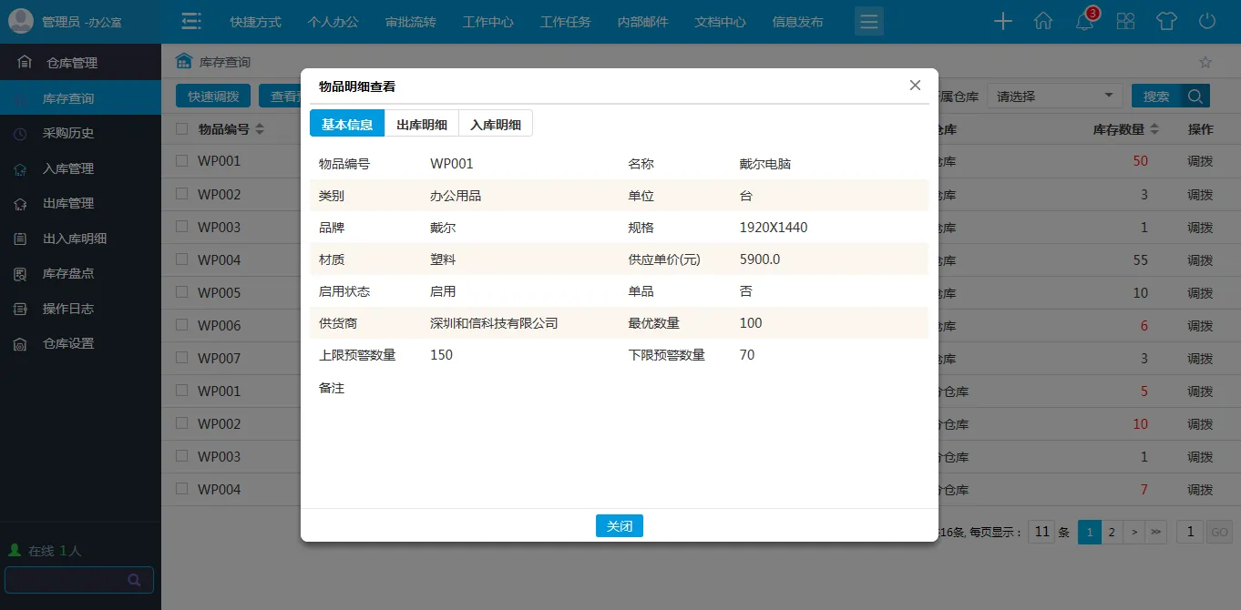Go to page 2 in pagination

(x=1112, y=532)
